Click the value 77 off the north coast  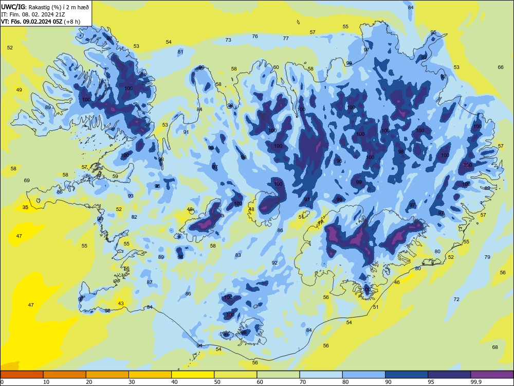pyautogui.click(x=286, y=39)
